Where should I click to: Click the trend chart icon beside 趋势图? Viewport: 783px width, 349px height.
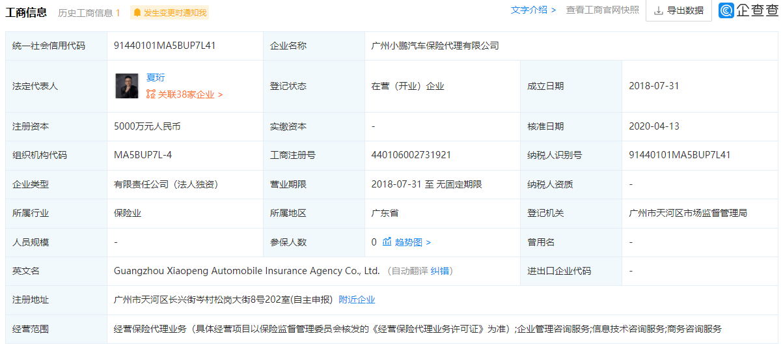[387, 242]
